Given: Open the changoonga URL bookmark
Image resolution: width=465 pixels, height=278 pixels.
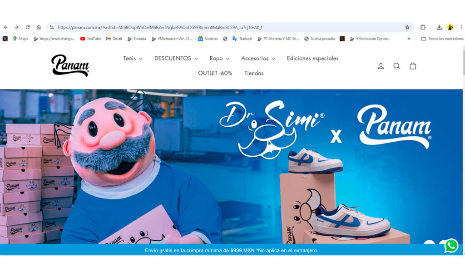Looking at the screenshot, I should (x=54, y=39).
